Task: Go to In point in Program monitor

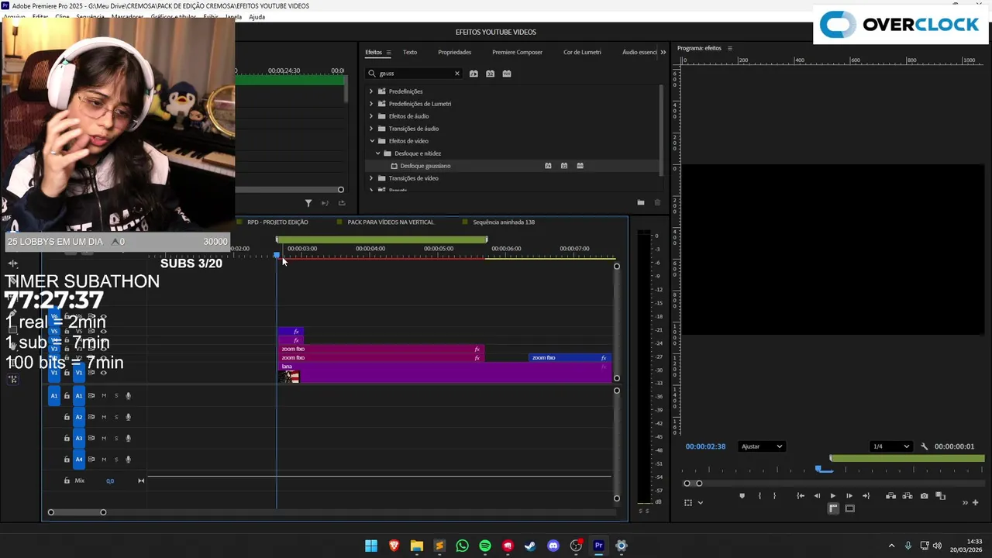Action: click(801, 496)
